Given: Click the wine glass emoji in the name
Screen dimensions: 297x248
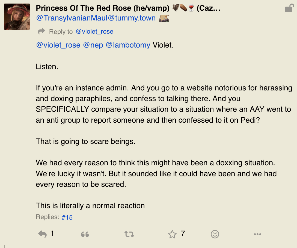Looking at the screenshot, I should coord(191,8).
